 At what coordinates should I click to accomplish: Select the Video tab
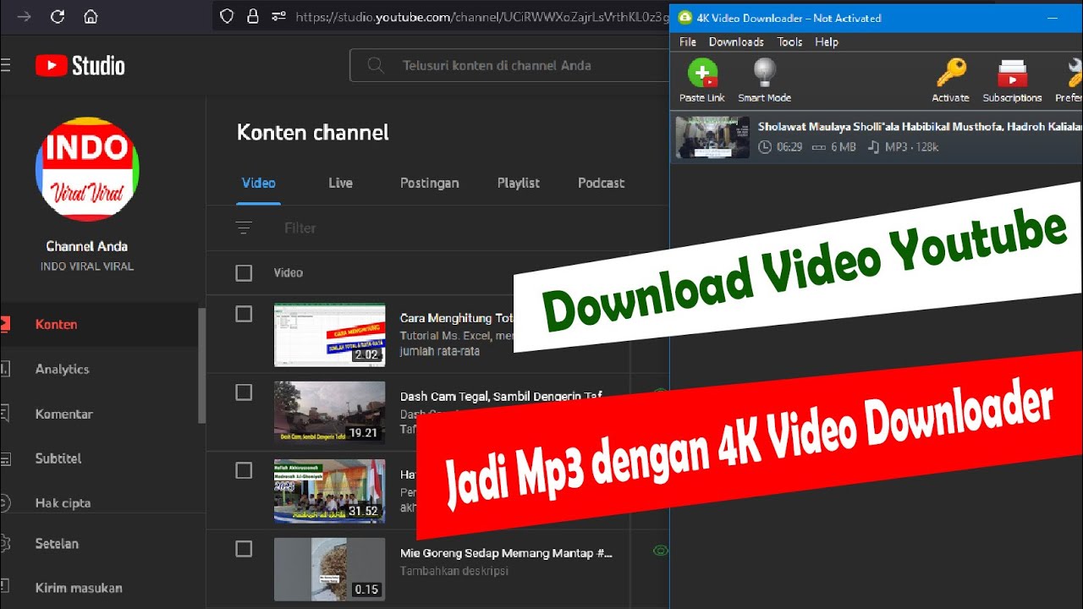tap(259, 183)
